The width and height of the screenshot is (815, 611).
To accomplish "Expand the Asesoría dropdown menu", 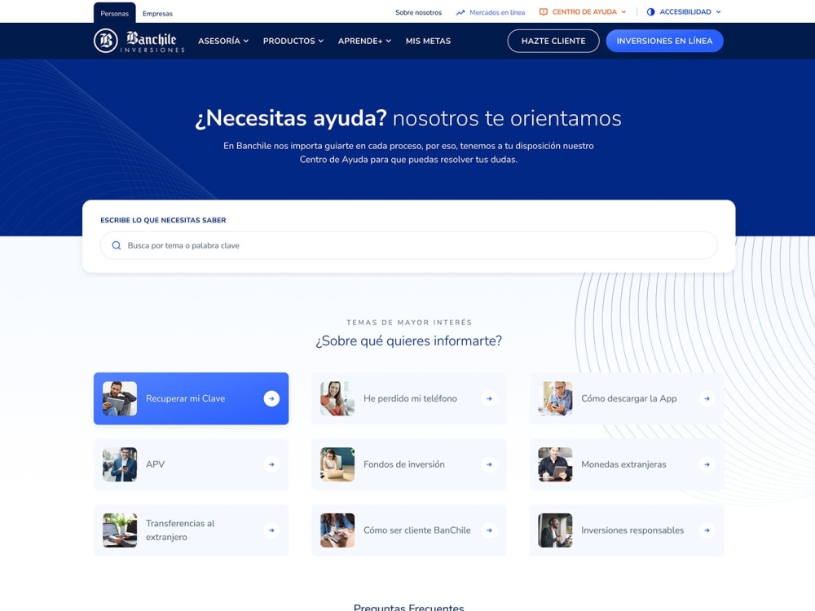I will 223,41.
